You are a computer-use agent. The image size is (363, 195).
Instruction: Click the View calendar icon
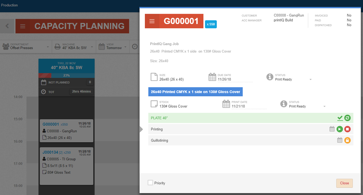click(102, 47)
